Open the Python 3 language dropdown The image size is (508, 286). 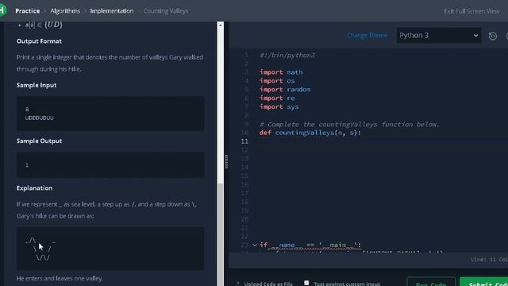(x=439, y=35)
